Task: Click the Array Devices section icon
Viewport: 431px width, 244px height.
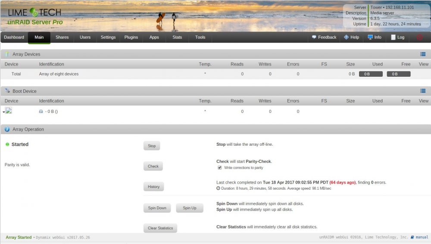Action: [7, 54]
